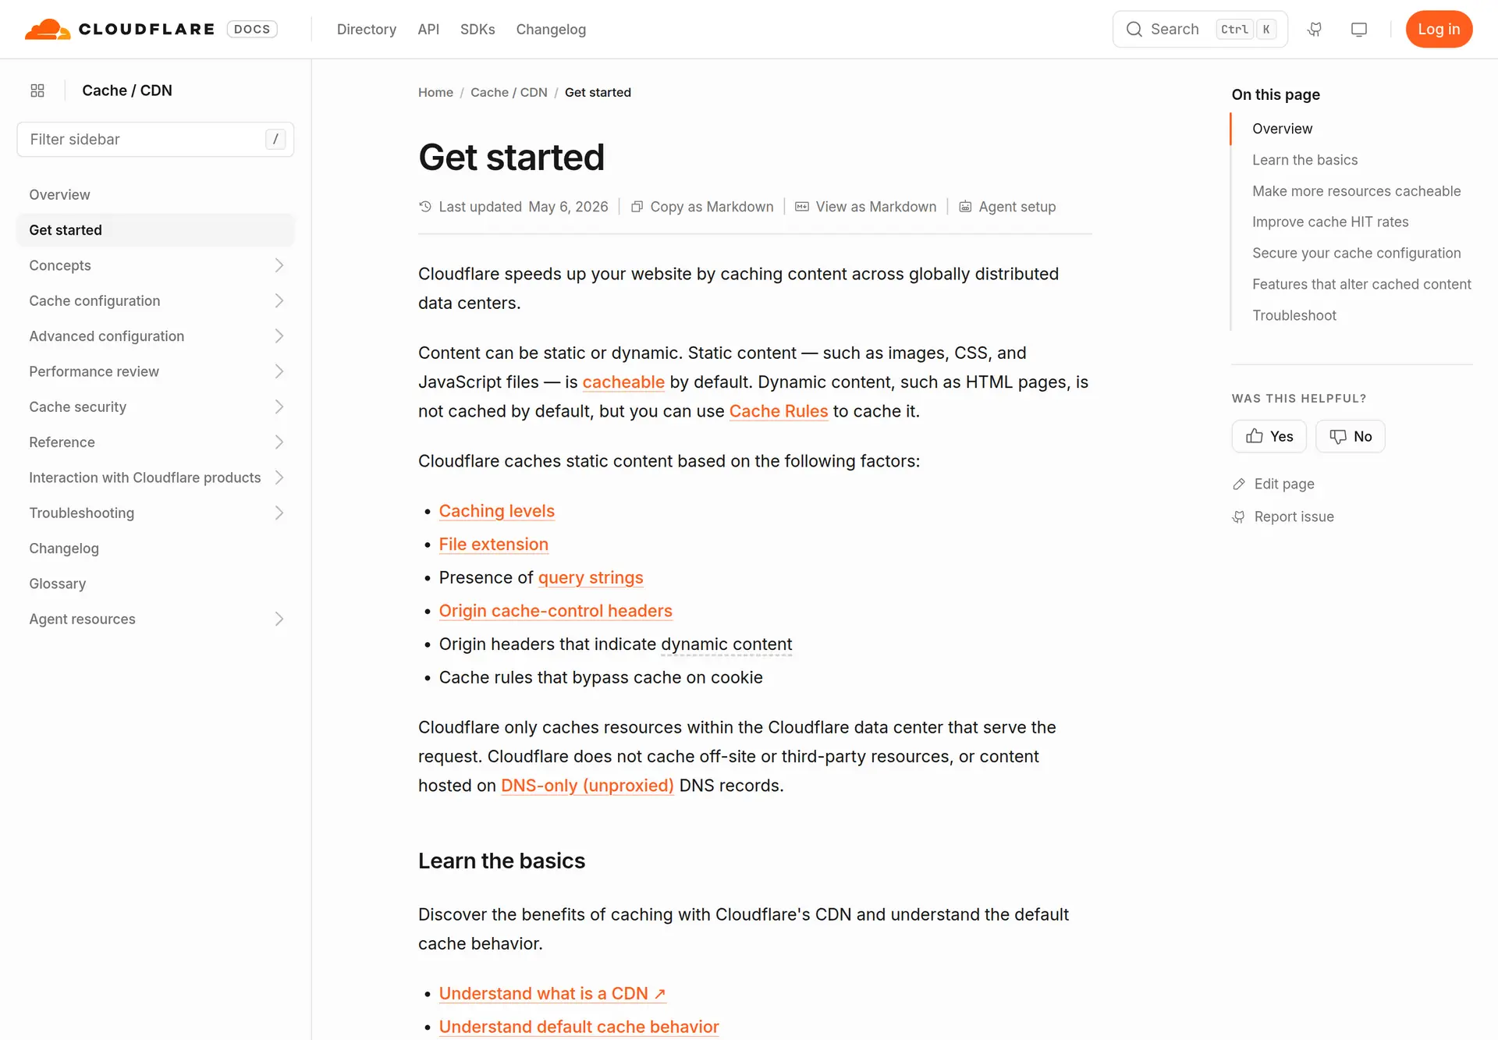Click the Search box in header
This screenshot has height=1040, width=1498.
coord(1200,29)
